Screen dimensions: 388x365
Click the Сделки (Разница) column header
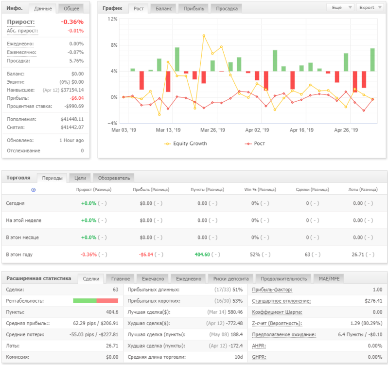313,190
